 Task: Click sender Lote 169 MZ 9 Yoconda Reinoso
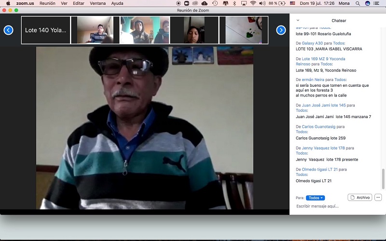point(320,62)
